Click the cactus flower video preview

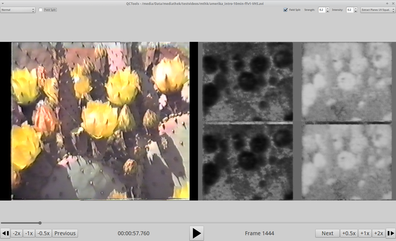[100, 121]
